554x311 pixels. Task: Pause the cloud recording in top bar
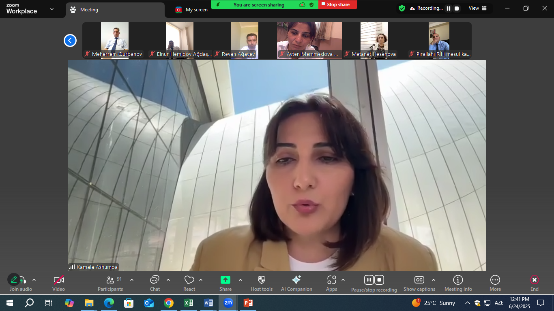click(449, 9)
